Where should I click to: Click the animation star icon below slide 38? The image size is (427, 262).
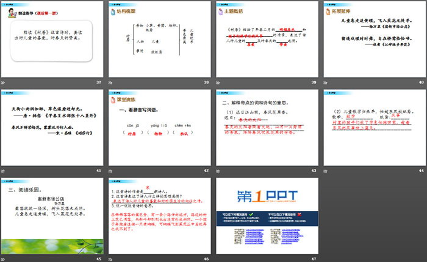(112, 81)
